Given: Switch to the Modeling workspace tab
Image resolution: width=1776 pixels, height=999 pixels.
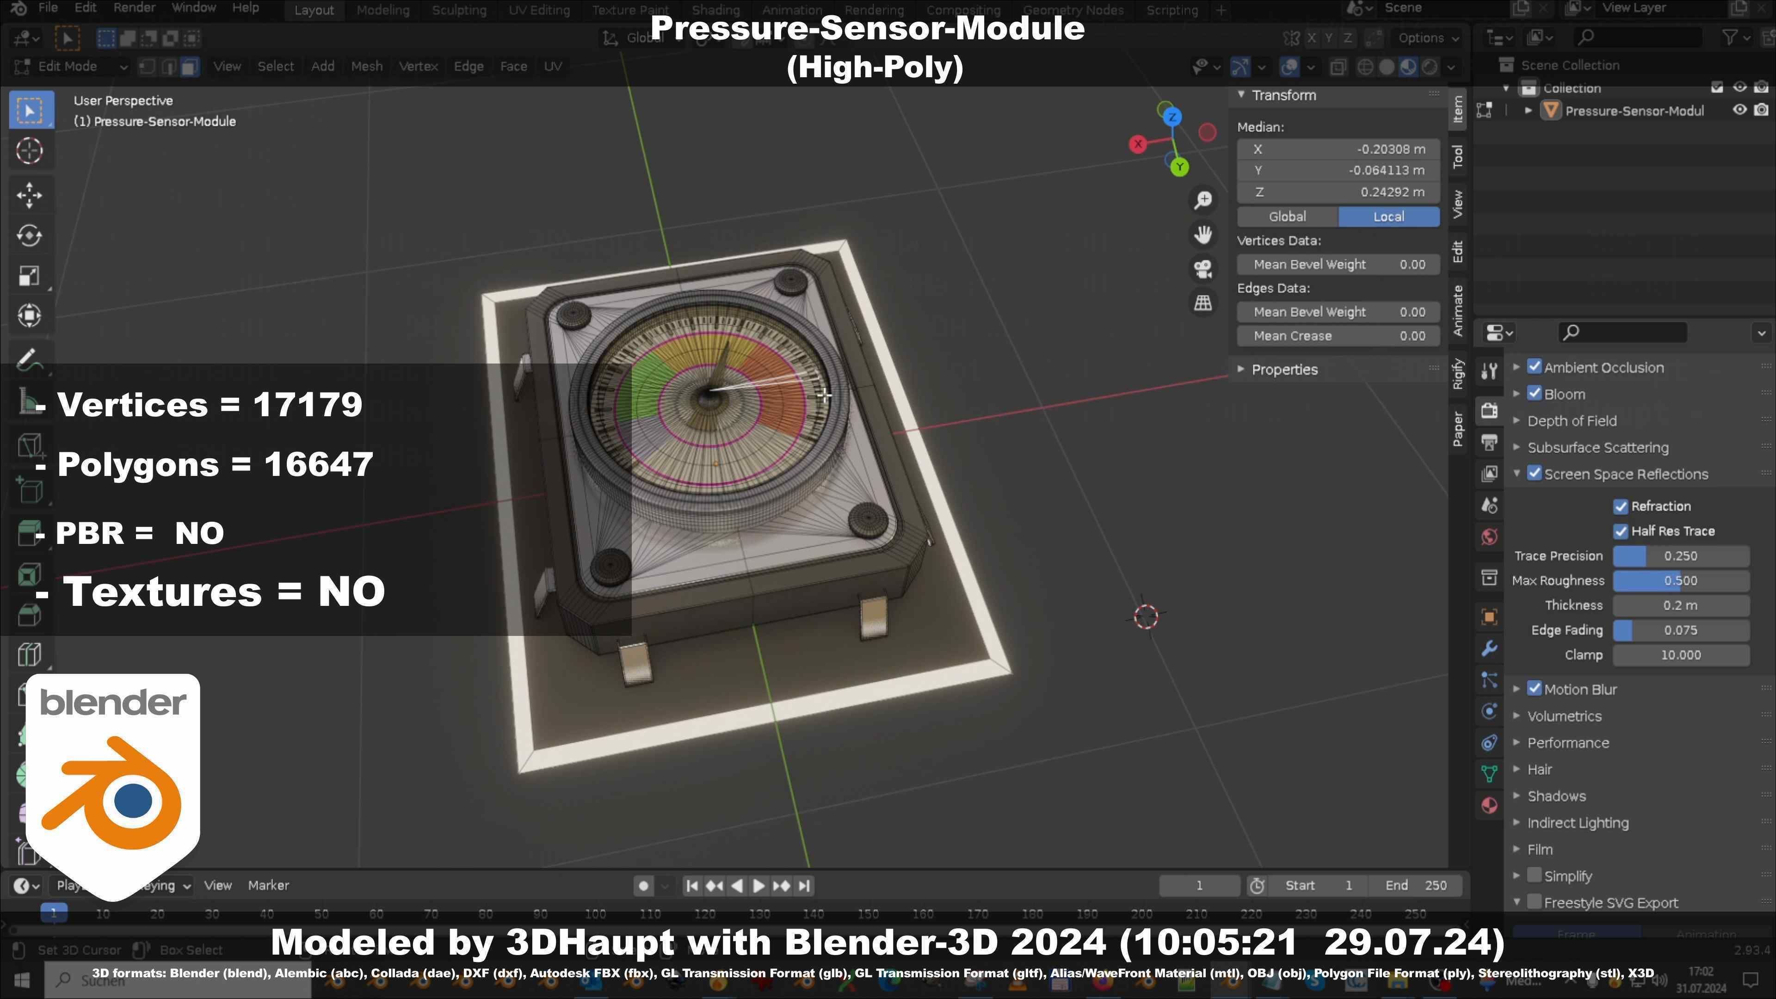Looking at the screenshot, I should [x=382, y=10].
